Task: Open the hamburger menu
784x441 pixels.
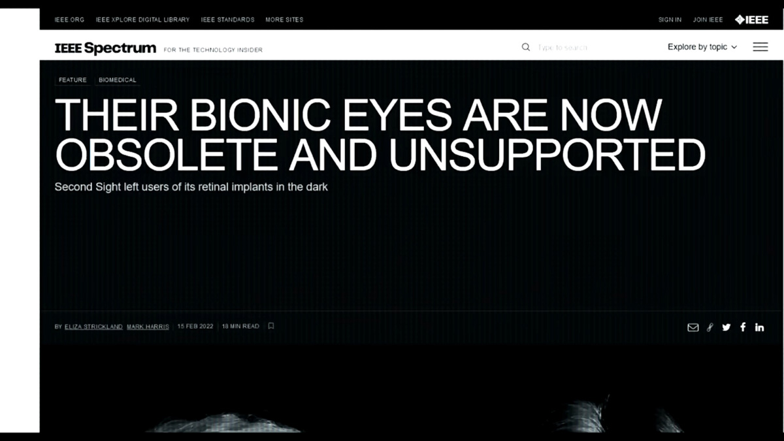Action: (760, 47)
